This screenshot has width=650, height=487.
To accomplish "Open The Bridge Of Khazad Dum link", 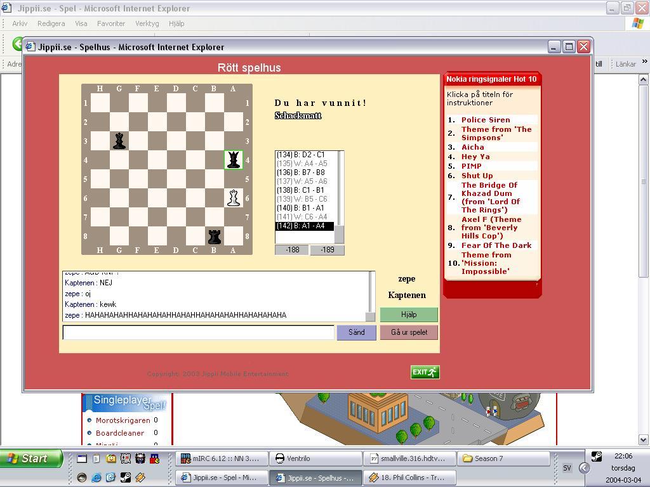I will (x=491, y=198).
